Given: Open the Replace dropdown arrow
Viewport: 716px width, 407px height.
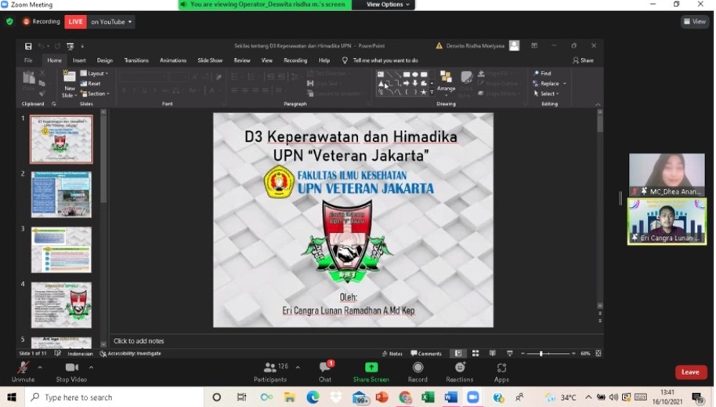Looking at the screenshot, I should (x=565, y=84).
